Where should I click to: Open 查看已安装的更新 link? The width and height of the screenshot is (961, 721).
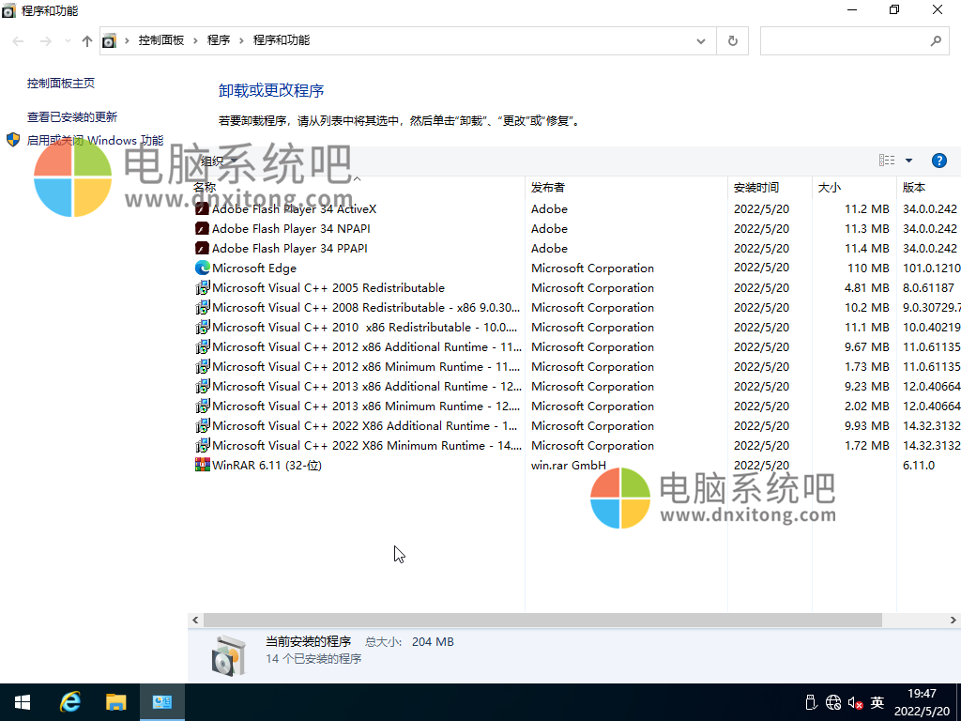[72, 116]
